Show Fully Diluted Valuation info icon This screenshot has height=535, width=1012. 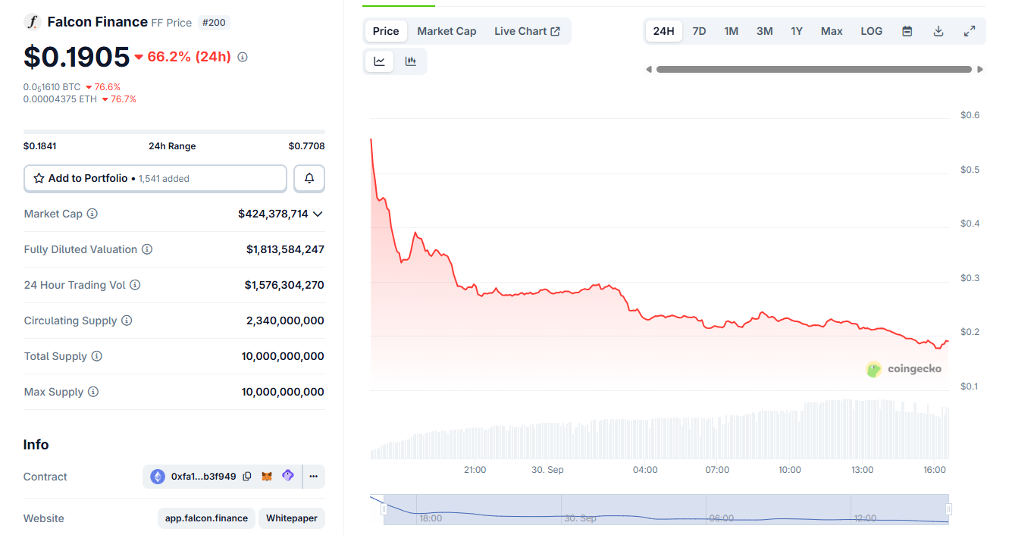point(147,249)
